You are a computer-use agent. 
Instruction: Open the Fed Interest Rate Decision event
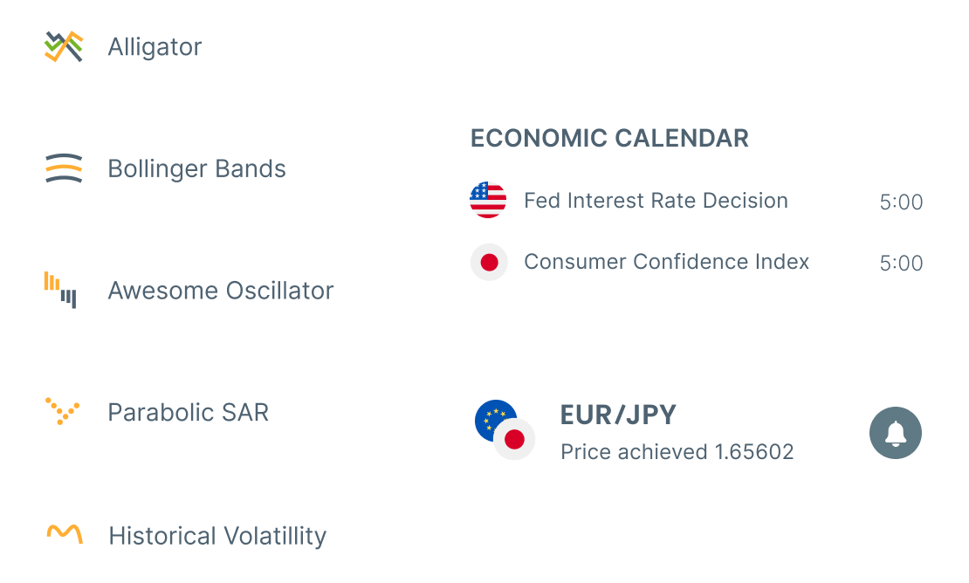coord(656,201)
